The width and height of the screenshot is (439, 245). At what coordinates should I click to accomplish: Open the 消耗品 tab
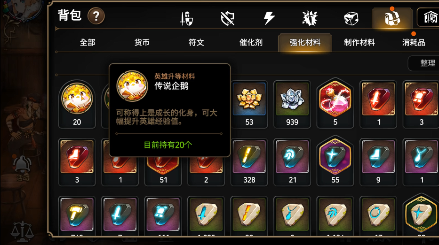(414, 42)
